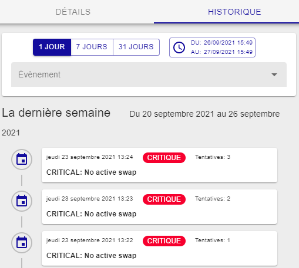Select the 7 JOURS period toggle
Image resolution: width=299 pixels, height=268 pixels.
[92, 47]
